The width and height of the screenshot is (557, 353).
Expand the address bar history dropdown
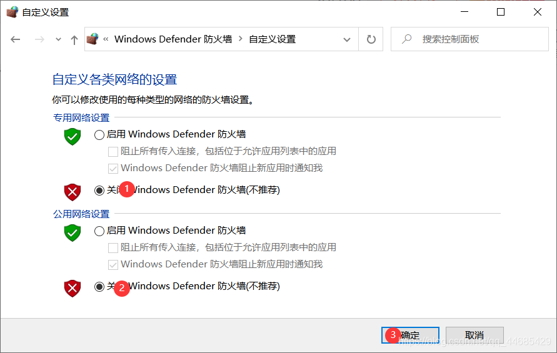[347, 39]
